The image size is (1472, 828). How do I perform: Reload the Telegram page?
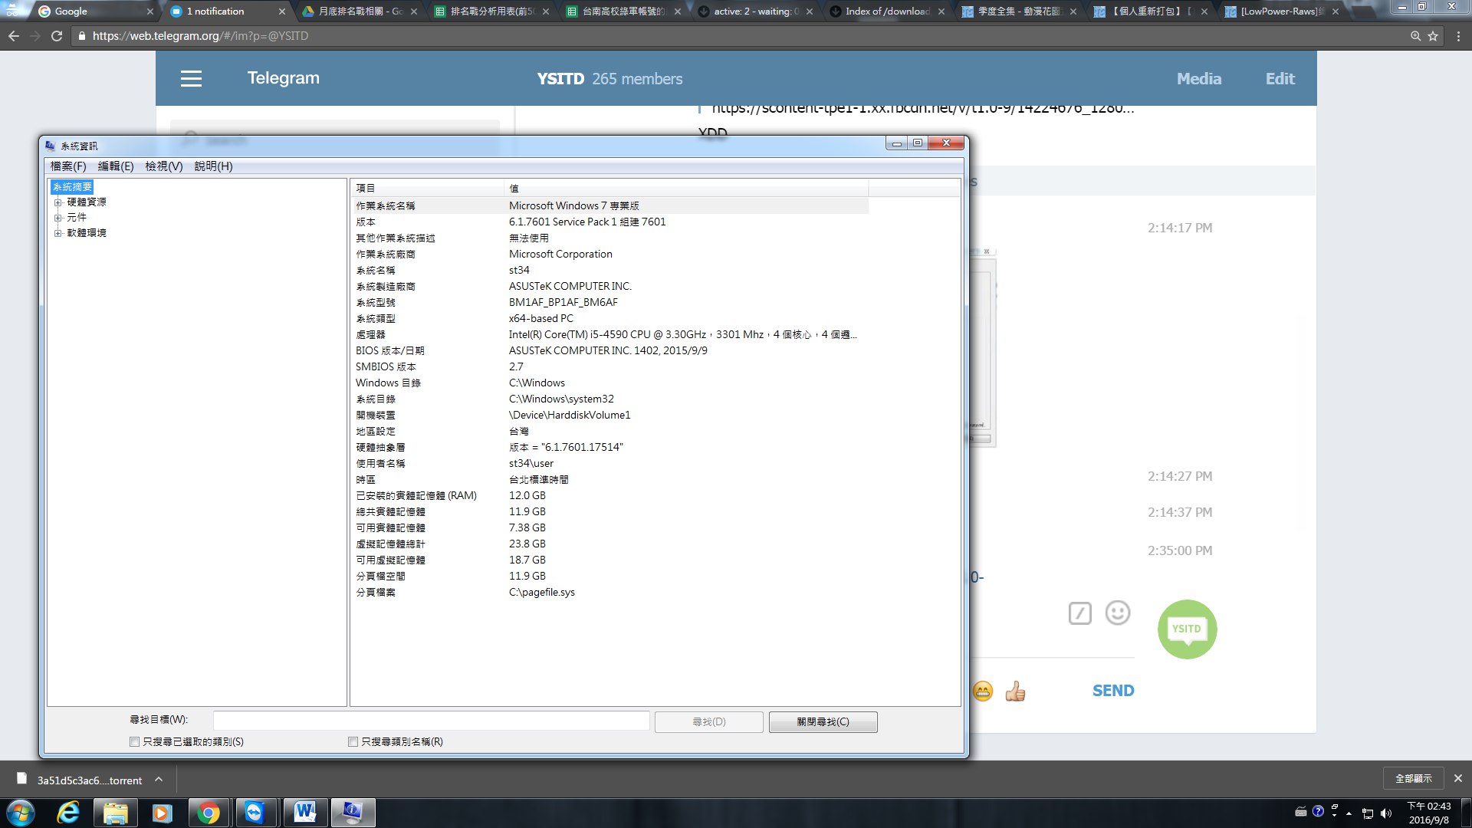(x=57, y=36)
